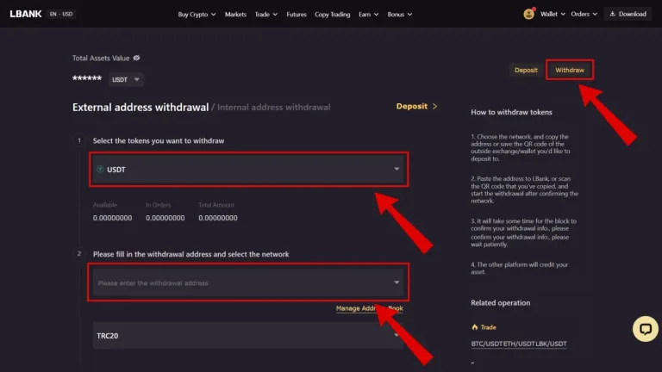Image resolution: width=662 pixels, height=372 pixels.
Task: Switch to Internal address withdrawal tab
Action: (273, 108)
